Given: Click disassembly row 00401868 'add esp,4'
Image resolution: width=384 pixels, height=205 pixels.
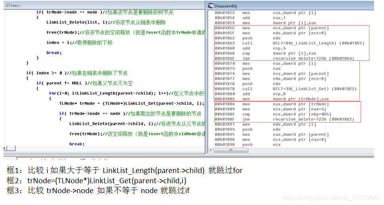Looking at the screenshot, I should pyautogui.click(x=250, y=48).
